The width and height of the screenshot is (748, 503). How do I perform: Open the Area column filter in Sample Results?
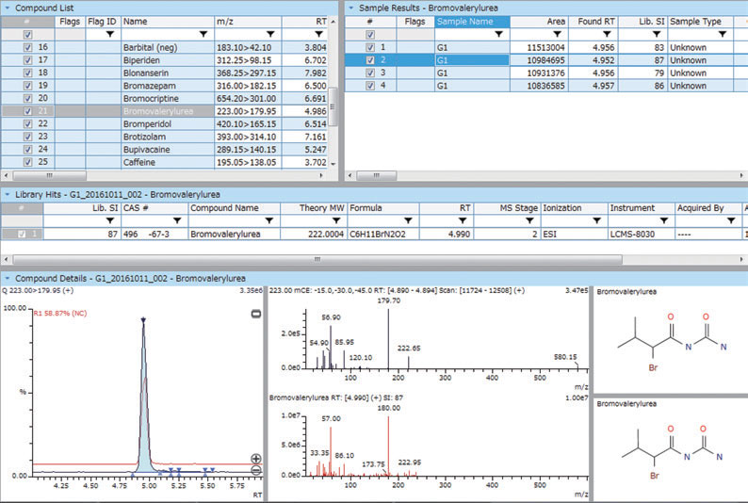point(557,34)
